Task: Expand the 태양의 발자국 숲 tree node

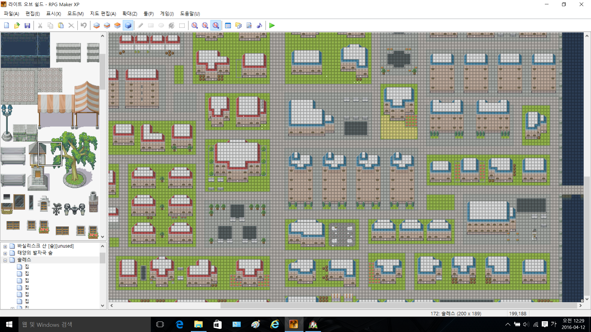Action: coord(5,253)
